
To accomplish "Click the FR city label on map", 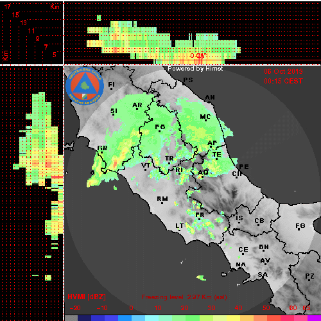I will pyautogui.click(x=200, y=215).
